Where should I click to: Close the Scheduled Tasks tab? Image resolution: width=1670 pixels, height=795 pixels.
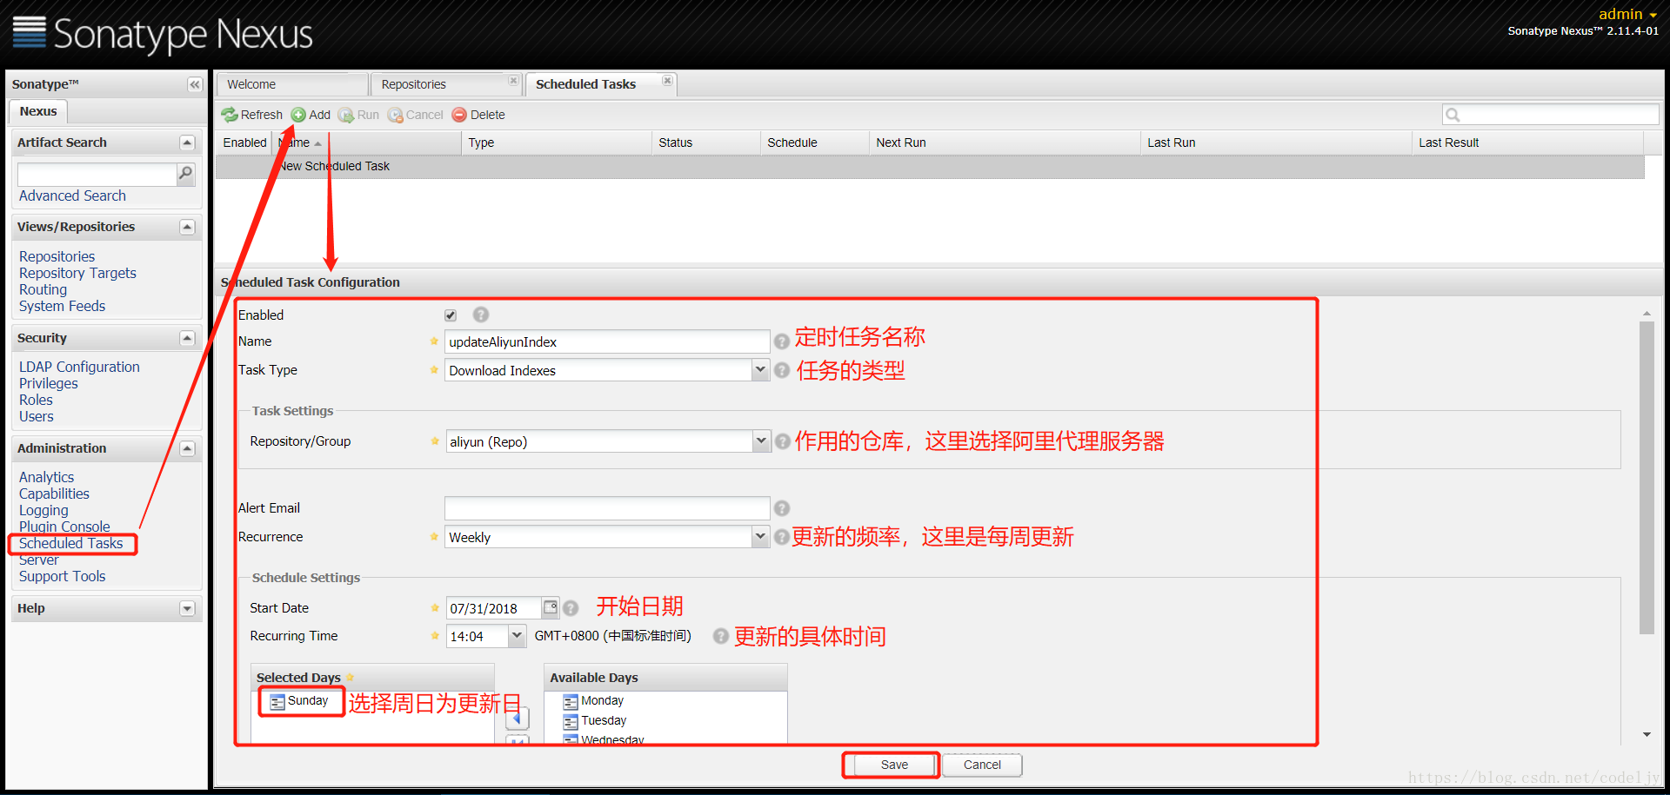[x=667, y=81]
